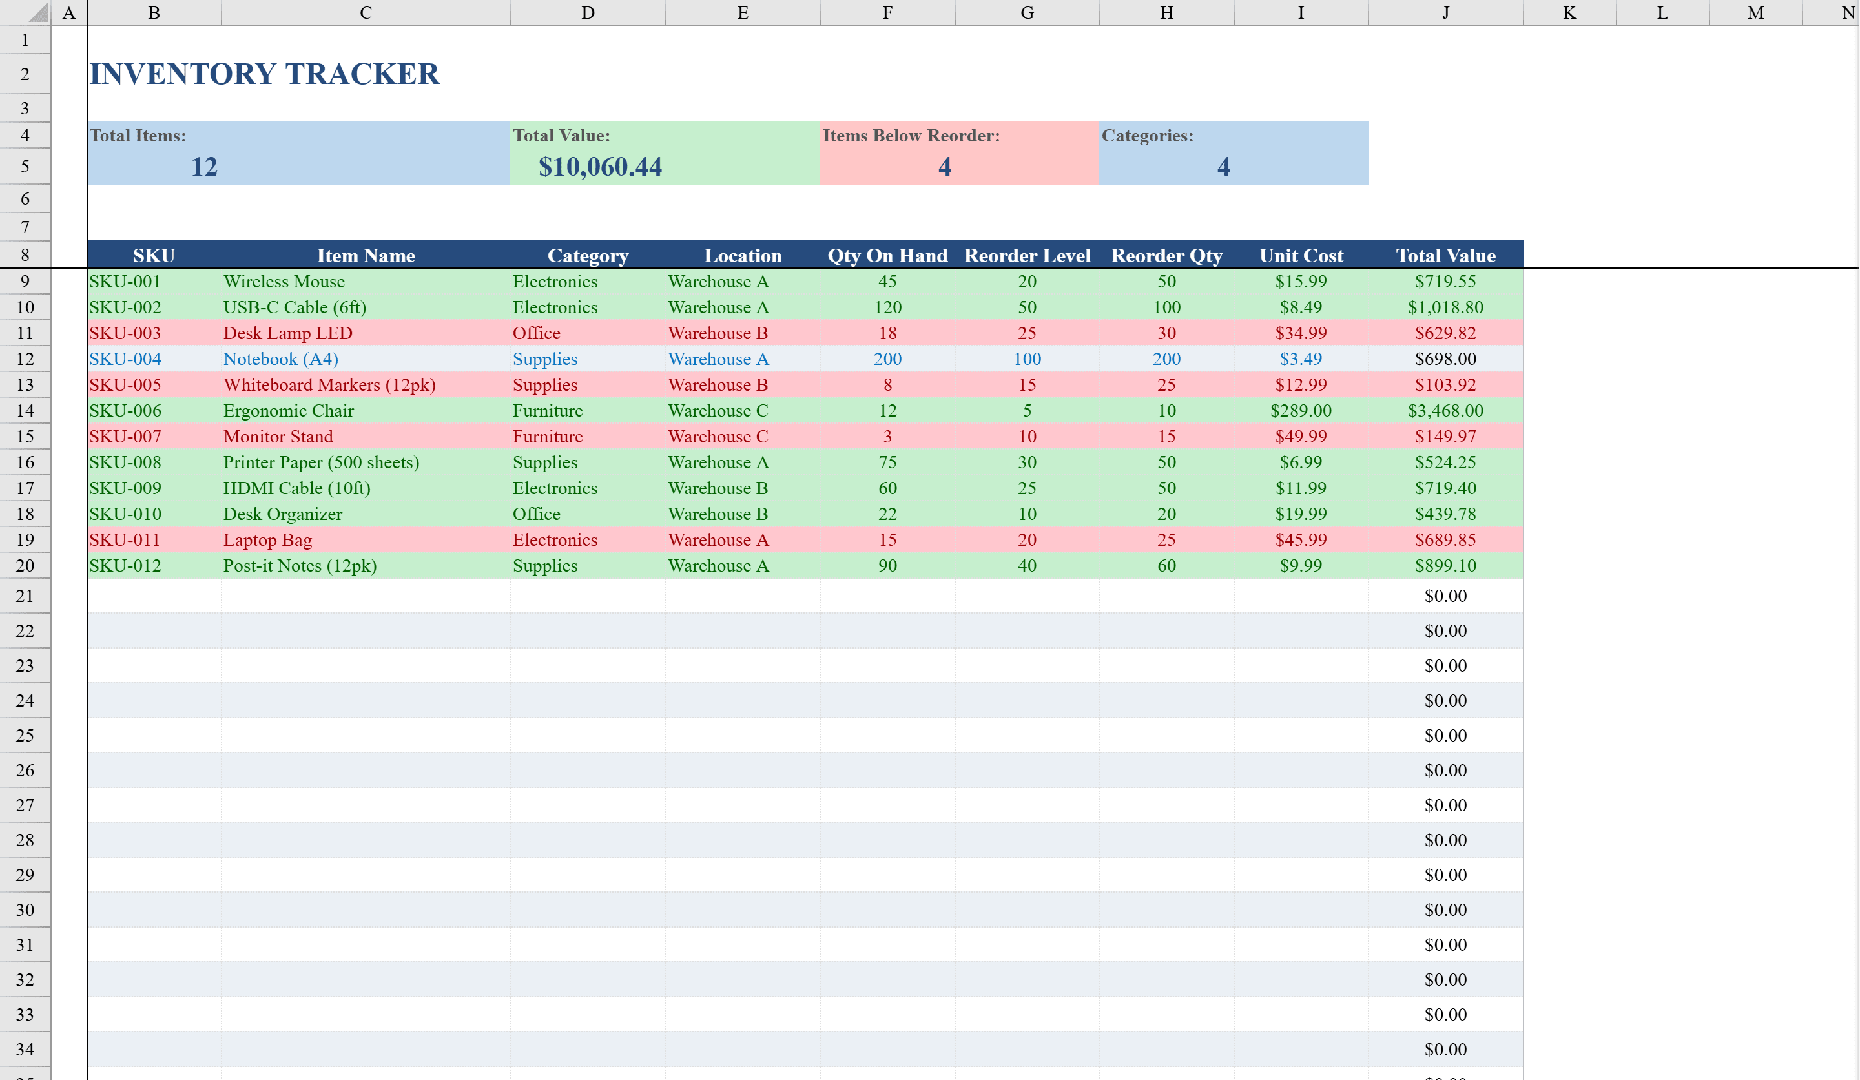Select the Items Below Reorder count
This screenshot has width=1860, height=1080.
(944, 167)
